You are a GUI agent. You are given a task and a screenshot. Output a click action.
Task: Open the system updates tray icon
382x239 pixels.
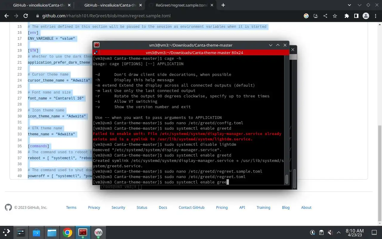(x=312, y=232)
